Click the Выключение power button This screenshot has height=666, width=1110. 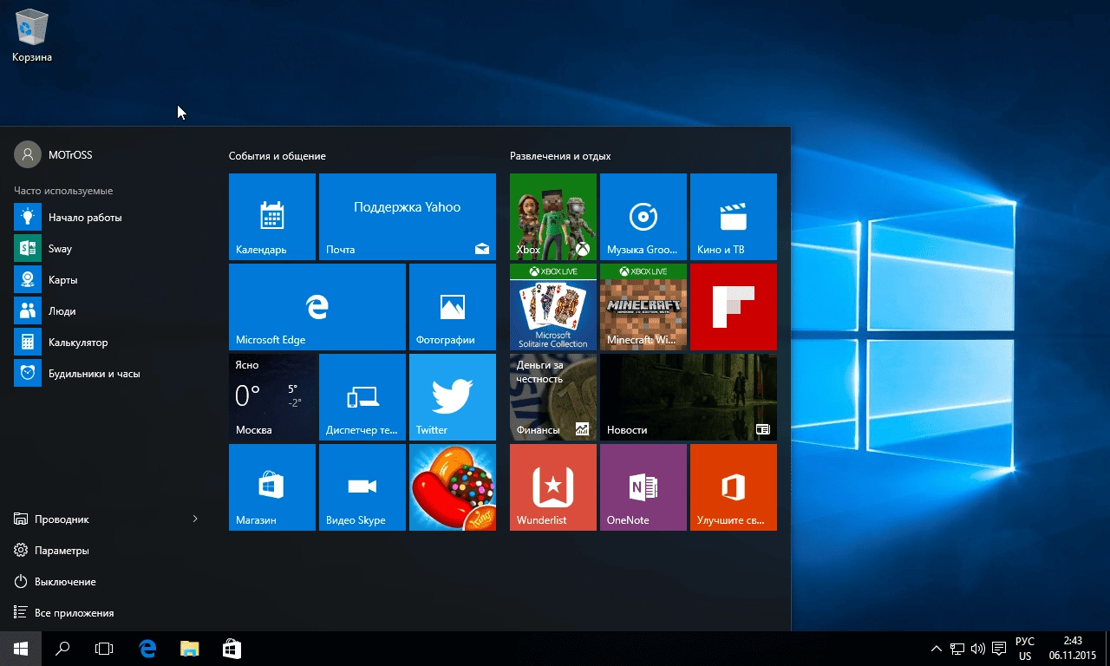(x=108, y=582)
